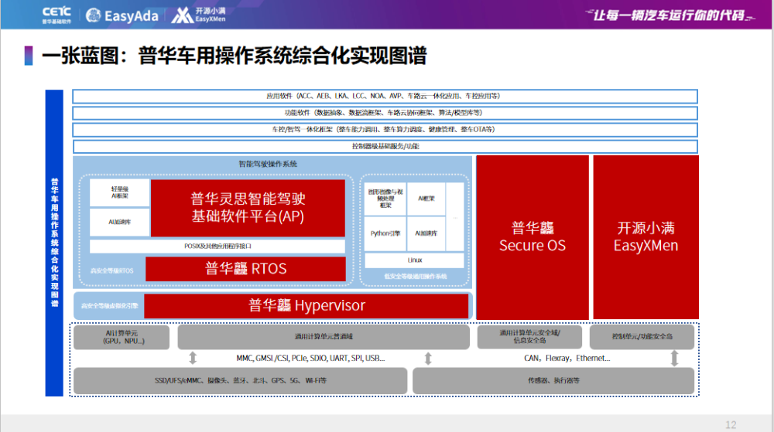Click the page number 12
Screen dimensions: 774x432
(x=731, y=424)
